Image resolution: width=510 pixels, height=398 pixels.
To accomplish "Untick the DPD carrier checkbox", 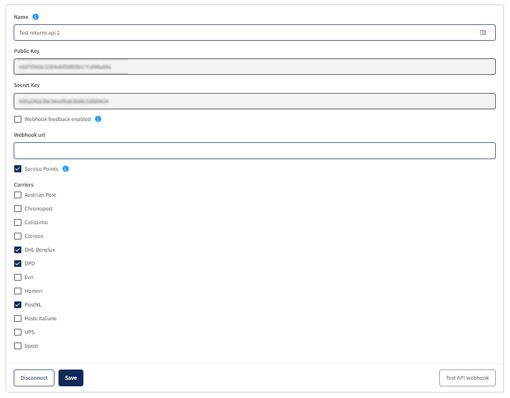I will coord(18,263).
